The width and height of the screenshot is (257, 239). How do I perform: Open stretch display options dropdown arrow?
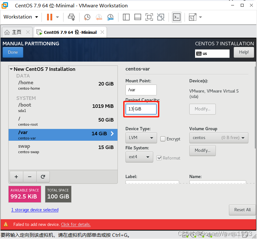[x=200, y=17]
